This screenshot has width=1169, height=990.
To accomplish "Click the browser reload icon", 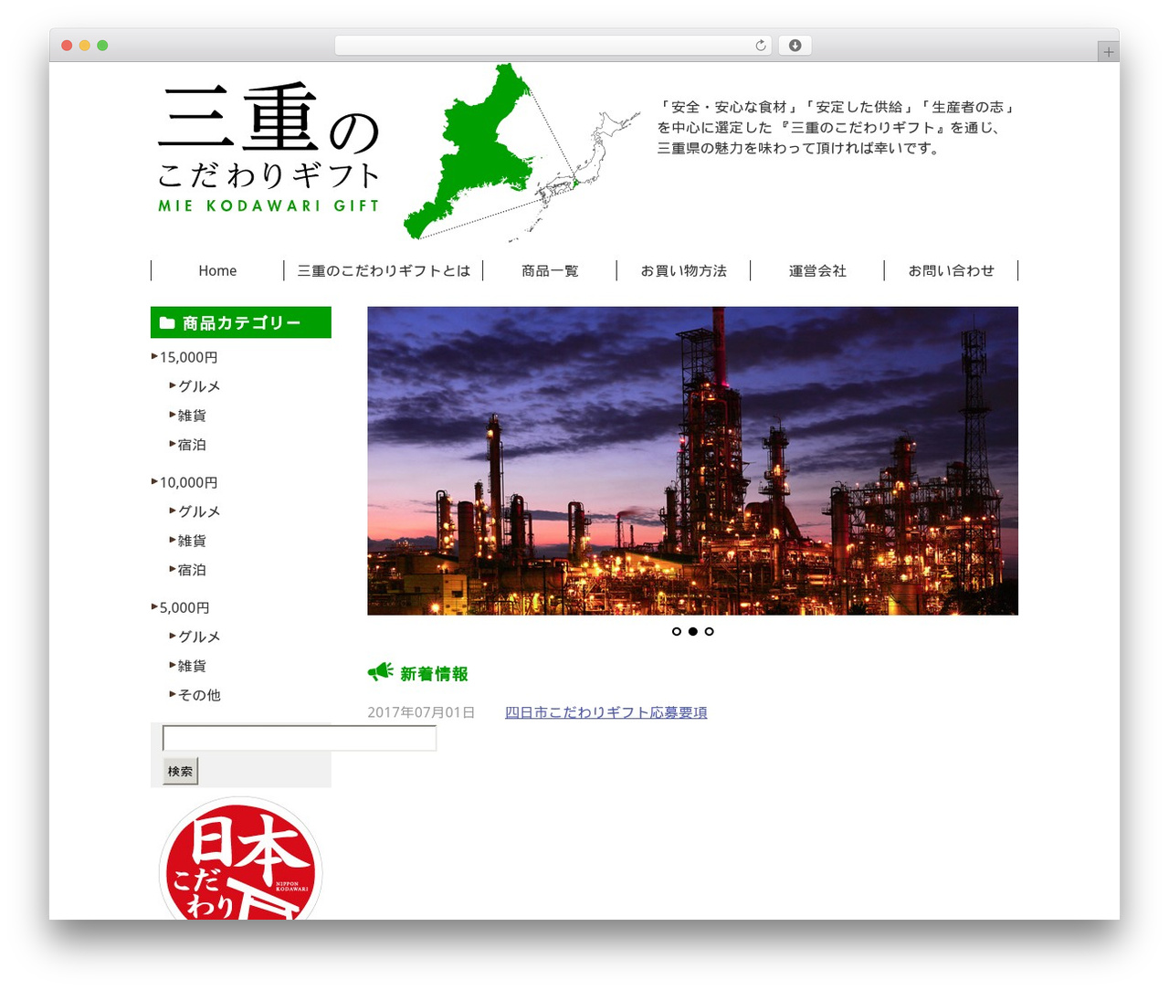I will tap(761, 45).
